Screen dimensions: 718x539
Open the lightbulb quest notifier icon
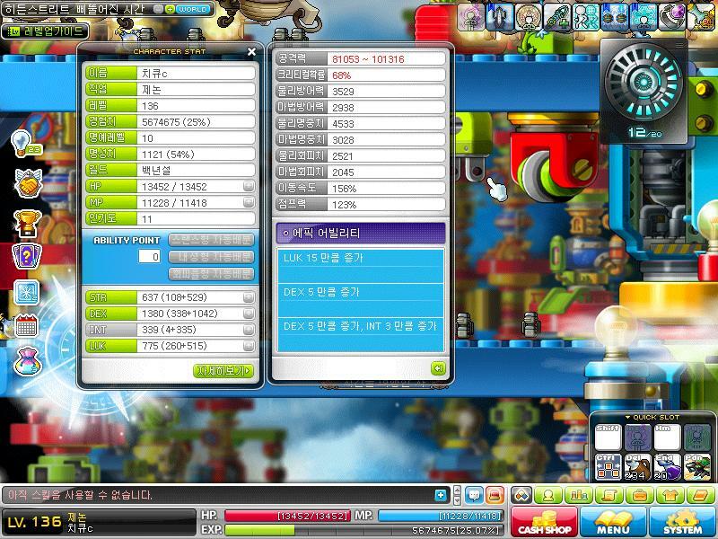pos(26,144)
